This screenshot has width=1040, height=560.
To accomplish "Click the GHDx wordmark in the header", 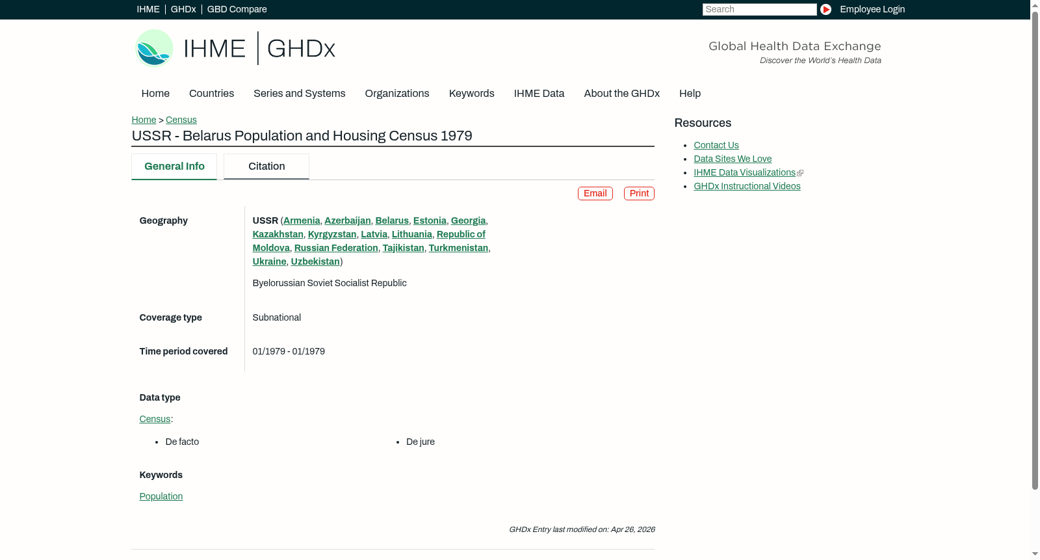I will [x=301, y=49].
